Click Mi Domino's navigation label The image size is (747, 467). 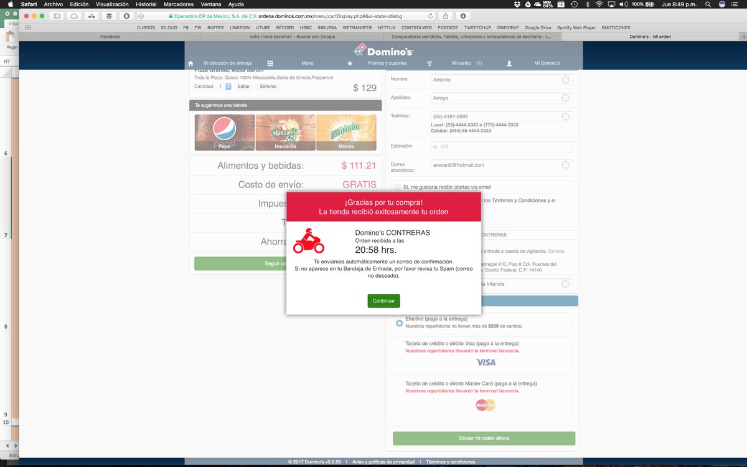tap(547, 64)
